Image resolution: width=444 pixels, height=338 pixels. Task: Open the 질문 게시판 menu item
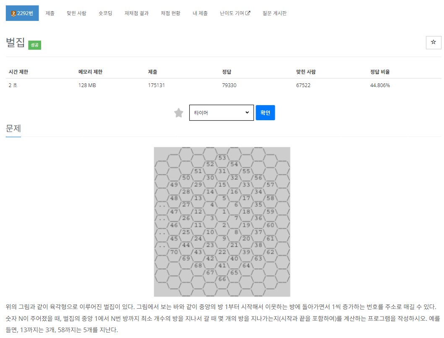274,13
